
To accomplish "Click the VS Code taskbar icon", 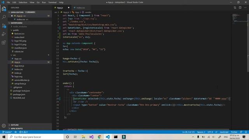I will 108,137.
